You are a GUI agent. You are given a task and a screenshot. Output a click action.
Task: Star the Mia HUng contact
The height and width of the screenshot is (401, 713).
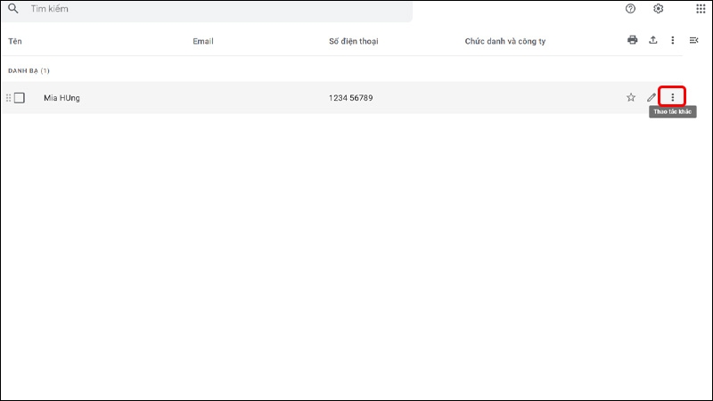click(x=631, y=97)
